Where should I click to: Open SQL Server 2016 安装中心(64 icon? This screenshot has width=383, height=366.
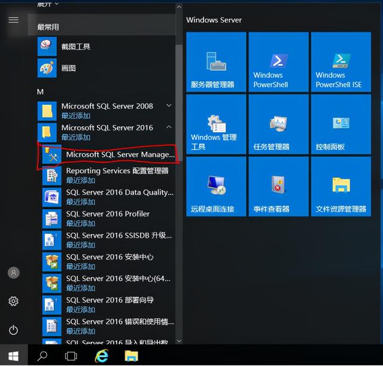[x=52, y=283]
